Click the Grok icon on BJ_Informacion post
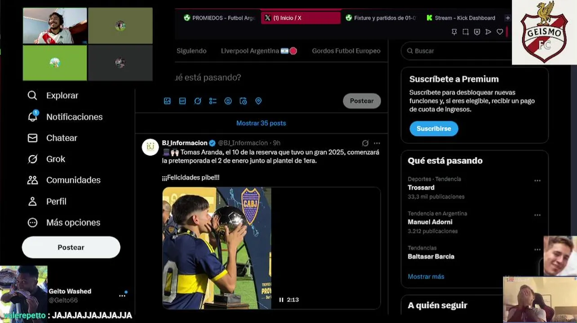This screenshot has height=323, width=577. pyautogui.click(x=365, y=143)
